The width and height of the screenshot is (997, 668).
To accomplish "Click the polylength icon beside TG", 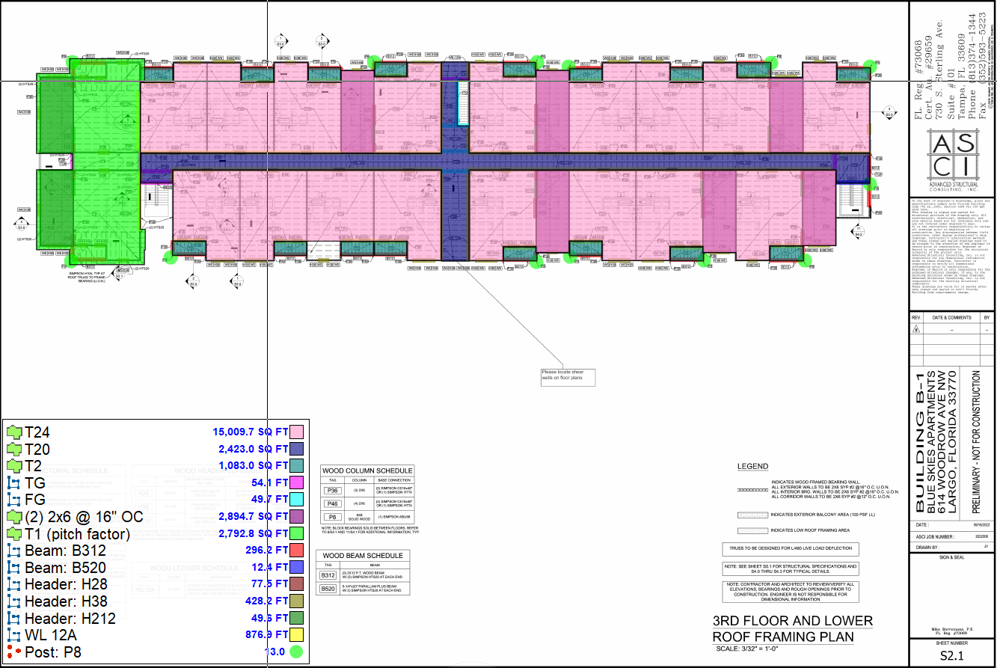I will pyautogui.click(x=14, y=482).
